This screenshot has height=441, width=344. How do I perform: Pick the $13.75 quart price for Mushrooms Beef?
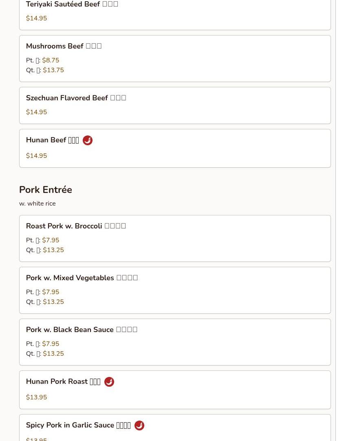[x=53, y=70]
